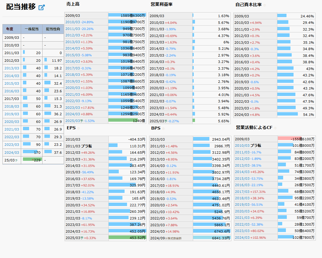Image resolution: width=322 pixels, height=258 pixels.
Task: Click the info icon beside EPS heading
Action: [x=78, y=128]
